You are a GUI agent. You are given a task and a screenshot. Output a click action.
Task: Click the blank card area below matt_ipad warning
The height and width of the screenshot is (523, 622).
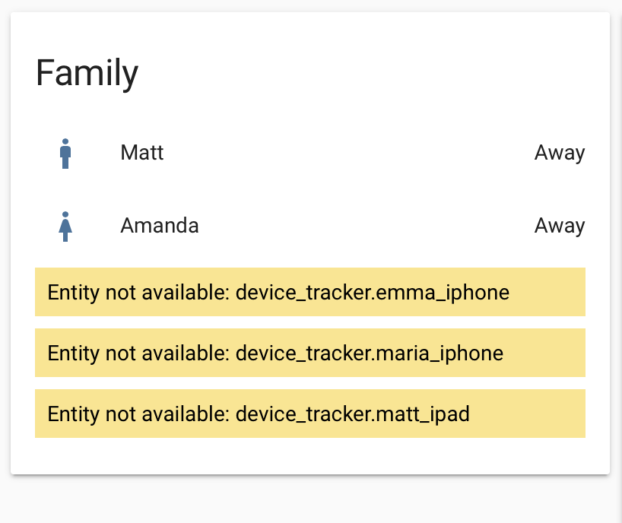tap(310, 456)
